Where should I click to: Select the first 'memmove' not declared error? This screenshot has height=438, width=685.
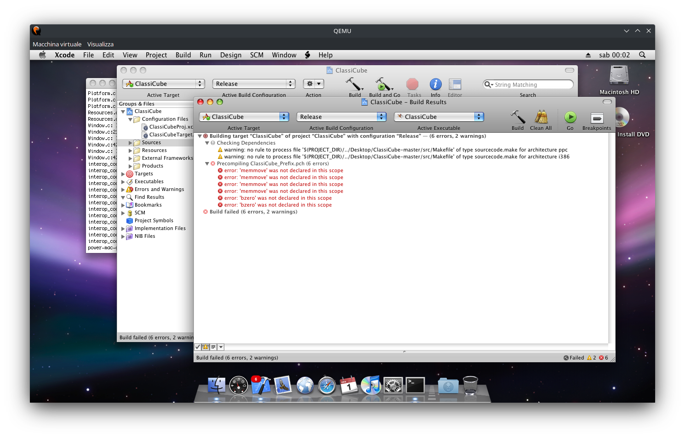[284, 171]
